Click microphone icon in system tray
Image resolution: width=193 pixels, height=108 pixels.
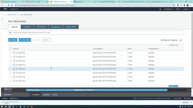point(180,106)
